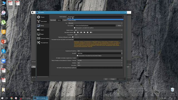Enable audio track 3 checkbox
Viewport: 178px width, 100px height.
coord(81,32)
